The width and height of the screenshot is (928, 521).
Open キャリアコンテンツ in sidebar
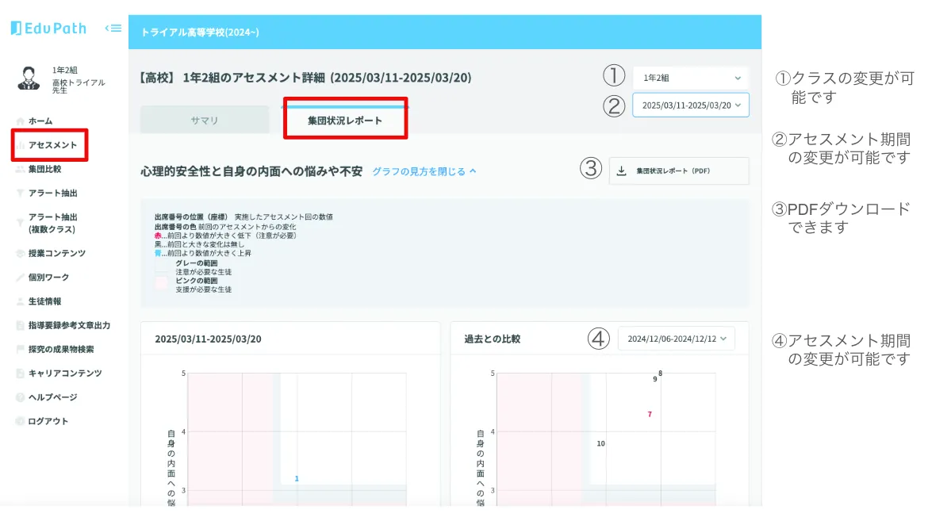point(65,374)
